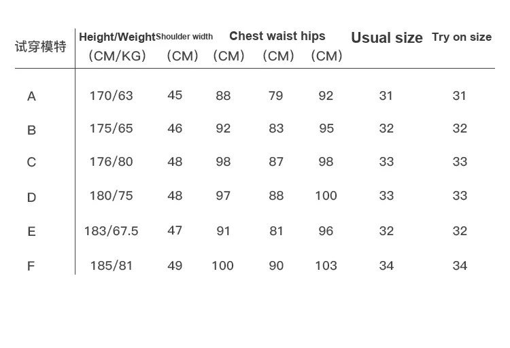Select model row label B
The width and height of the screenshot is (510, 348).
31,130
